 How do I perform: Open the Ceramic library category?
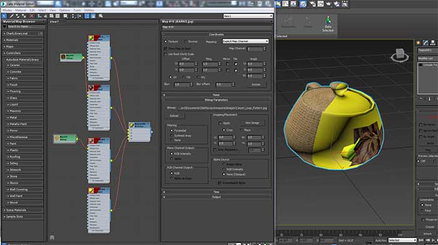pos(24,65)
